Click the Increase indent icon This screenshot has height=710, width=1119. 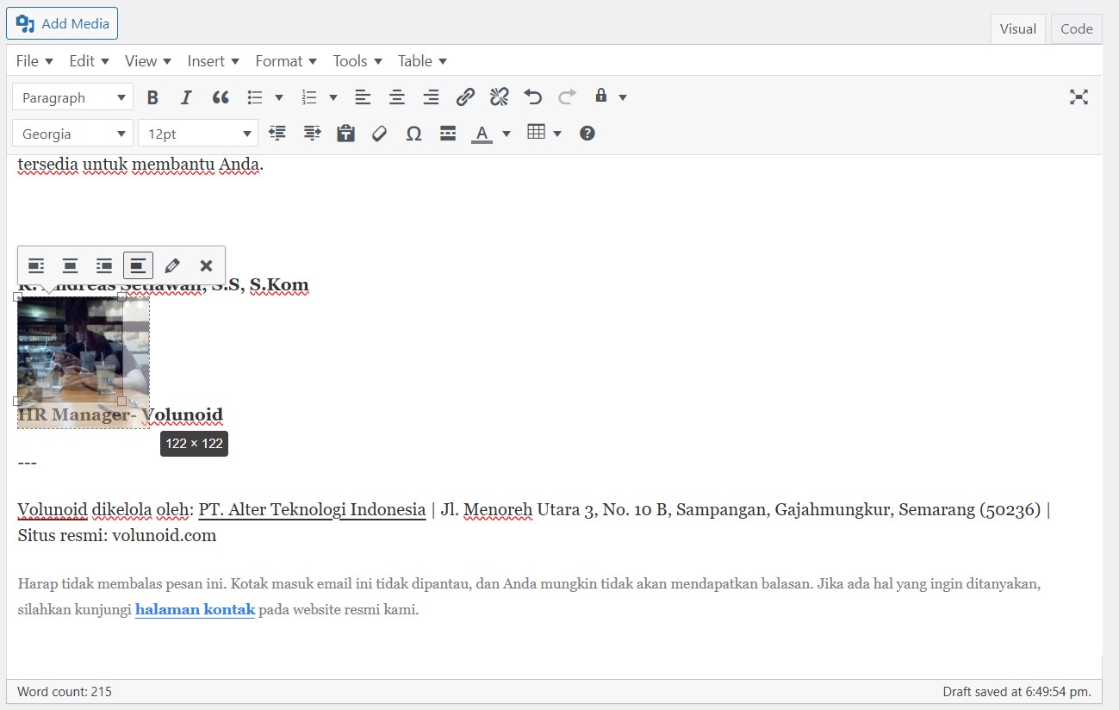click(312, 134)
